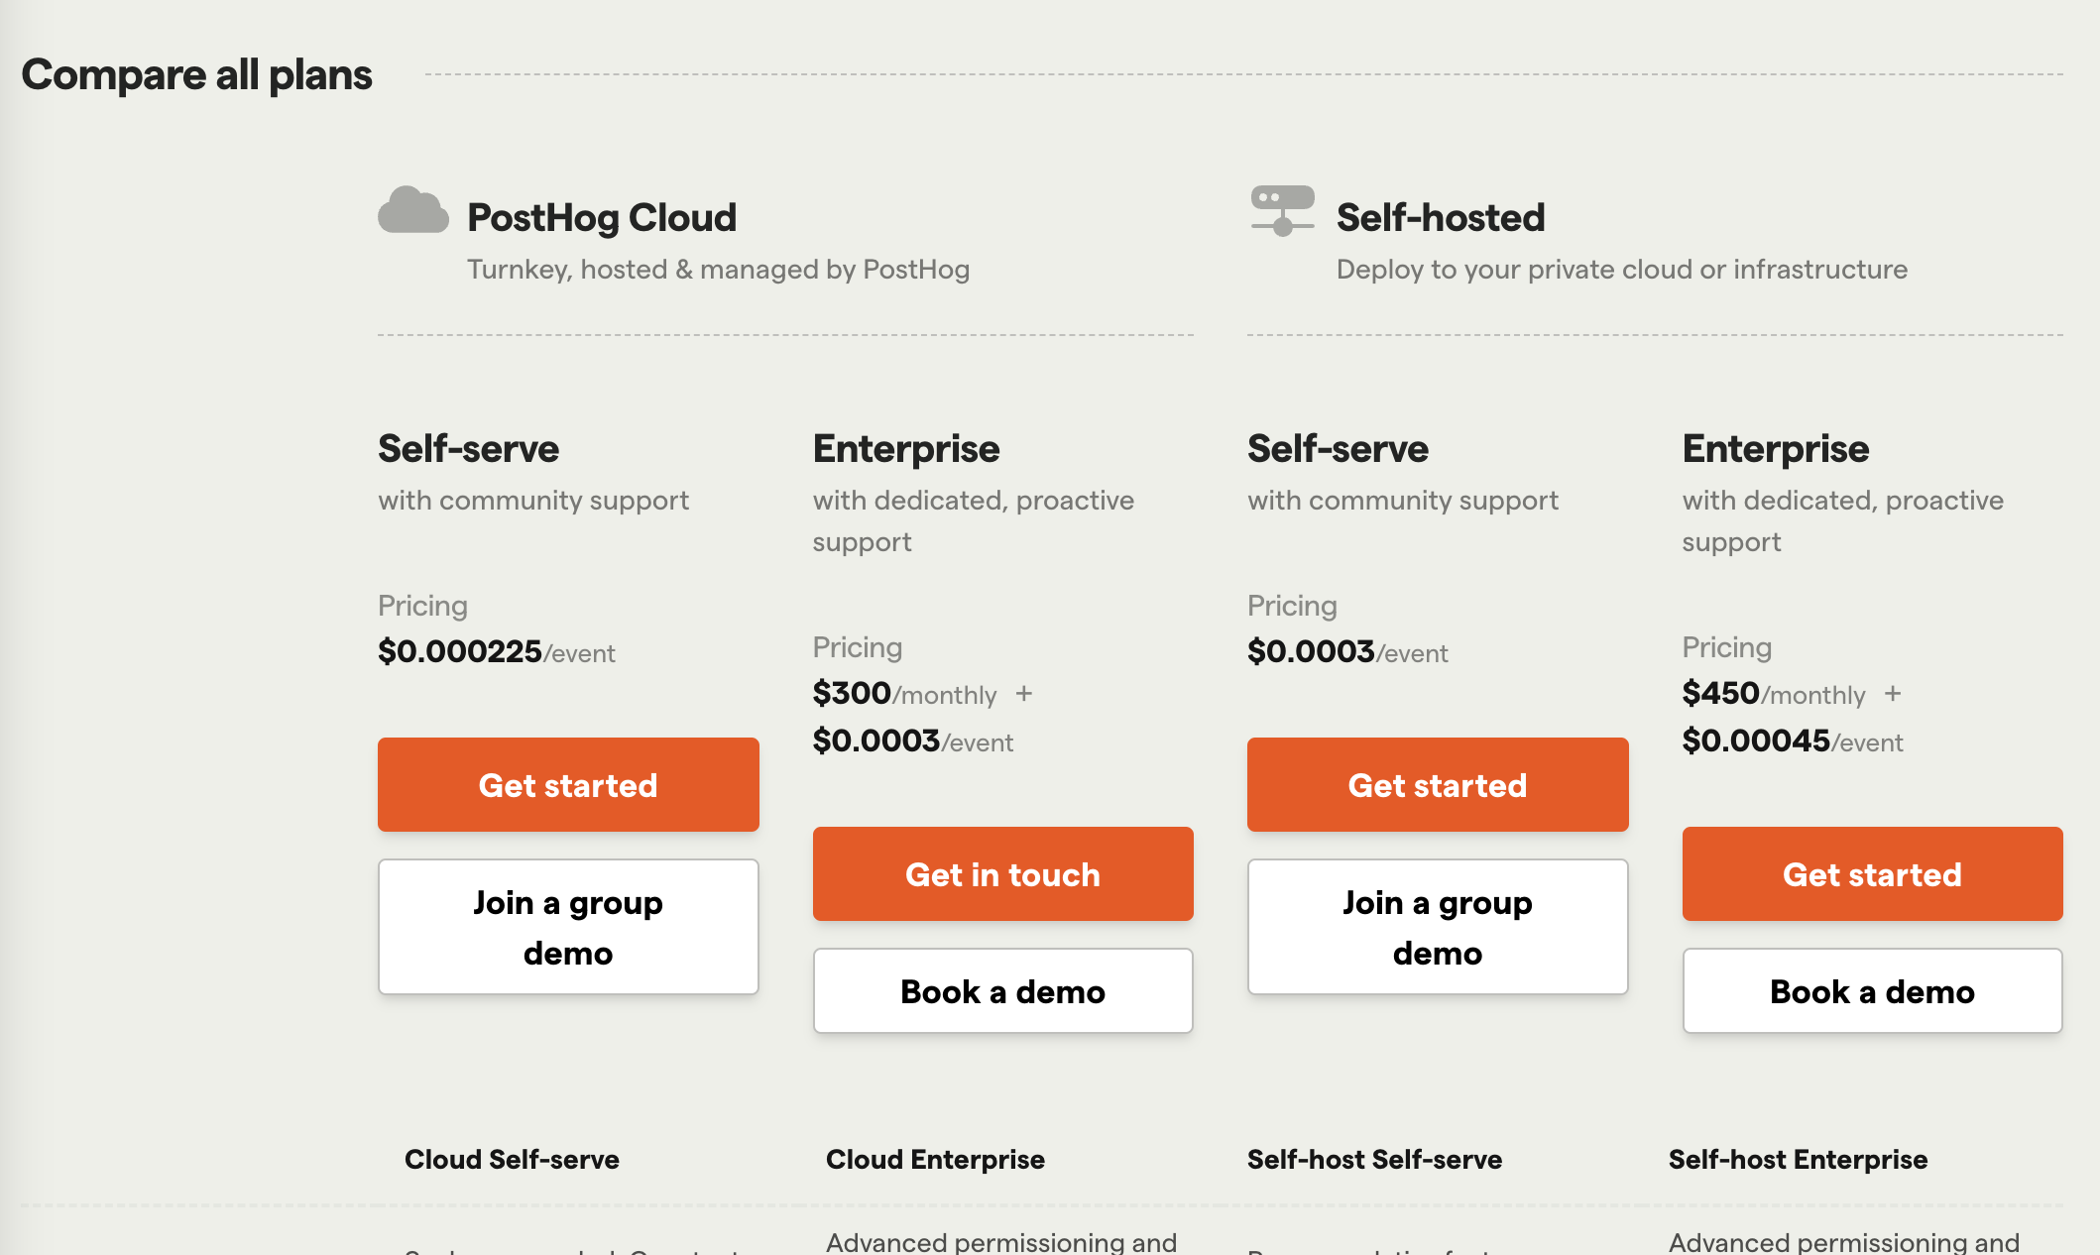This screenshot has height=1255, width=2100.
Task: Click the PostHog Cloud icon
Action: coord(413,210)
